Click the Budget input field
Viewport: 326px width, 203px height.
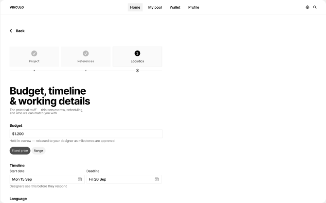point(86,134)
